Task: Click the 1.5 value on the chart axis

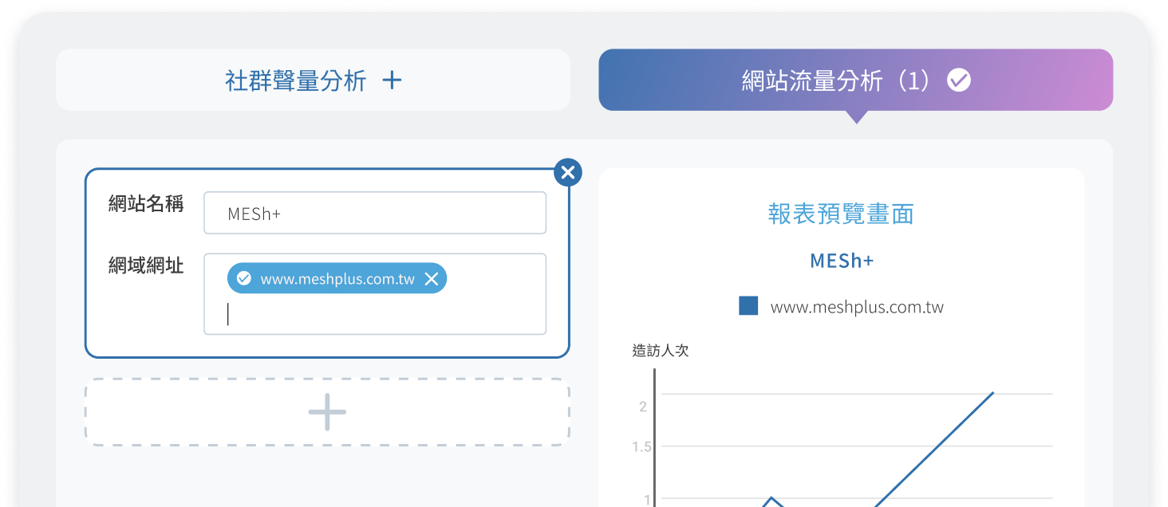Action: click(641, 446)
